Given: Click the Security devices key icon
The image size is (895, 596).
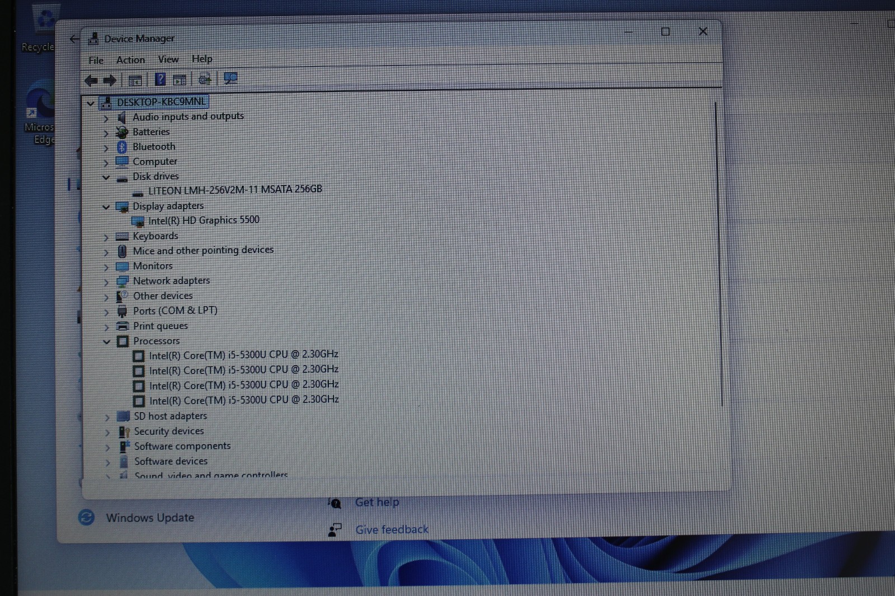Looking at the screenshot, I should pos(124,432).
